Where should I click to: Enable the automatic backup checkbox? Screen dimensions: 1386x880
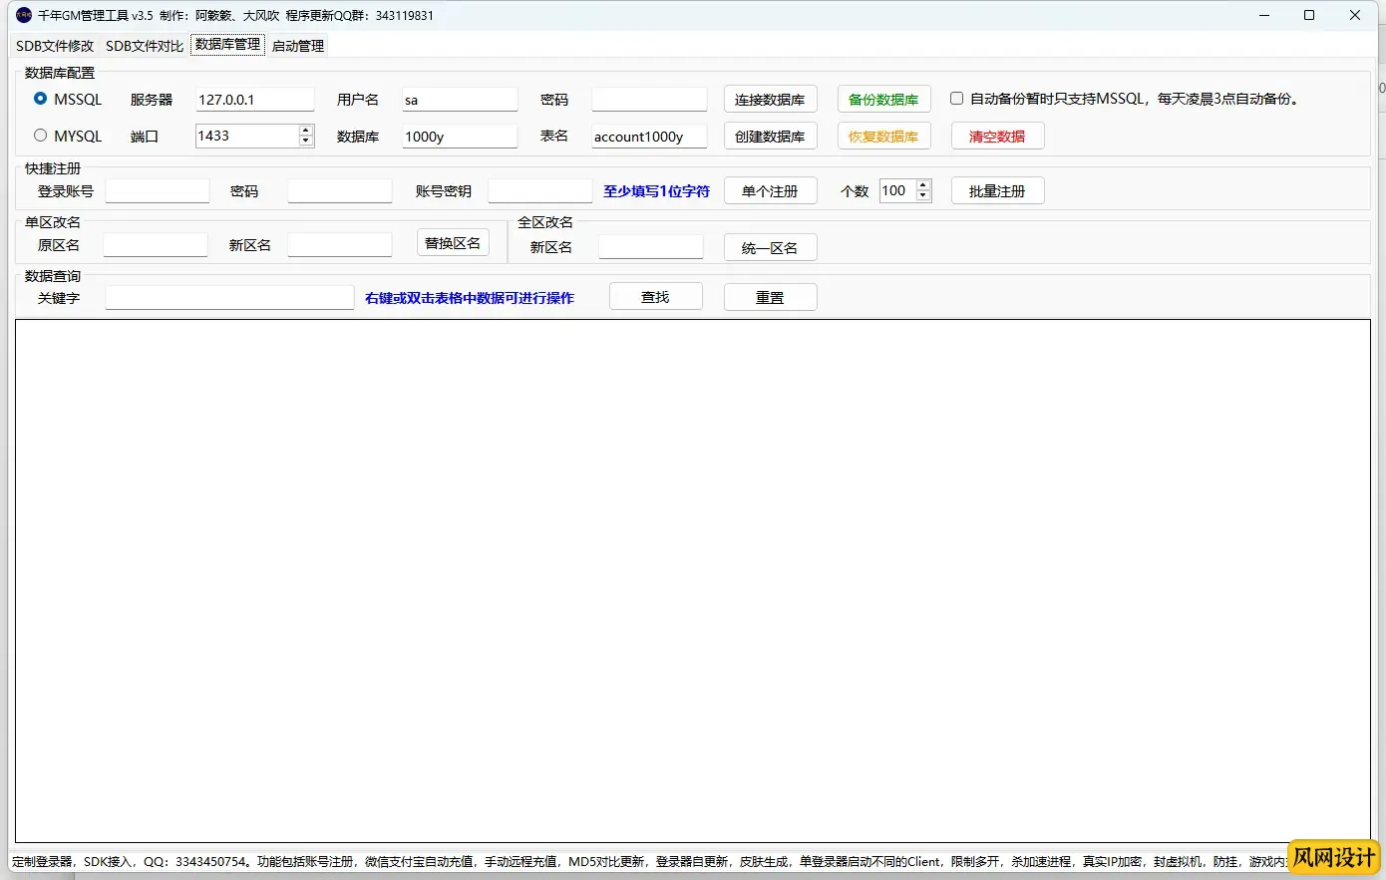(x=956, y=99)
